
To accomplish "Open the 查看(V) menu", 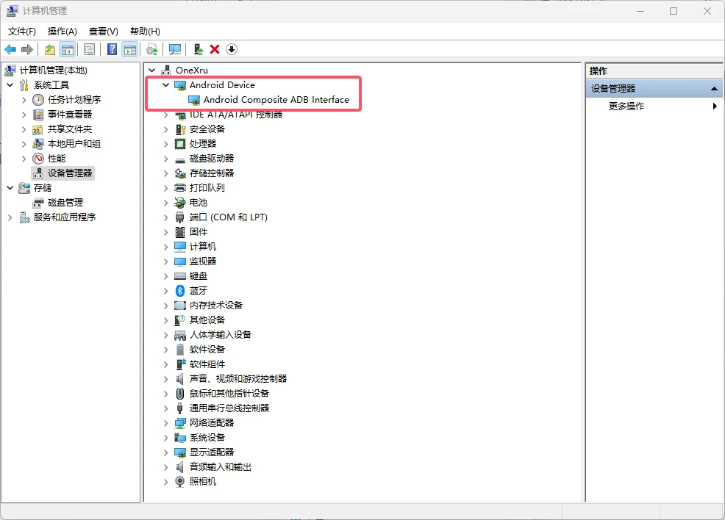I will click(x=103, y=32).
